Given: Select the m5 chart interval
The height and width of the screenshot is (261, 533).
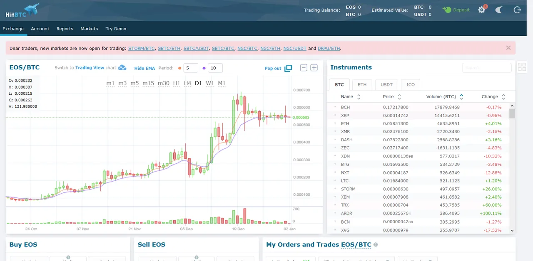Looking at the screenshot, I should pyautogui.click(x=134, y=83).
